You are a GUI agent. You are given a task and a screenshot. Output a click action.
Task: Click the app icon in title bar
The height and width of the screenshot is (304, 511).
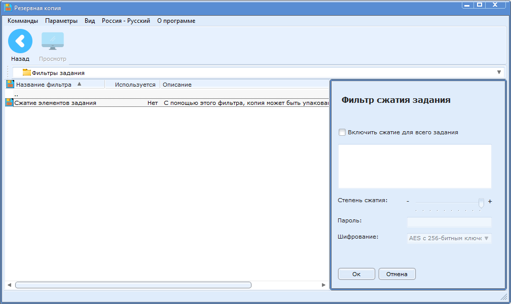point(8,8)
